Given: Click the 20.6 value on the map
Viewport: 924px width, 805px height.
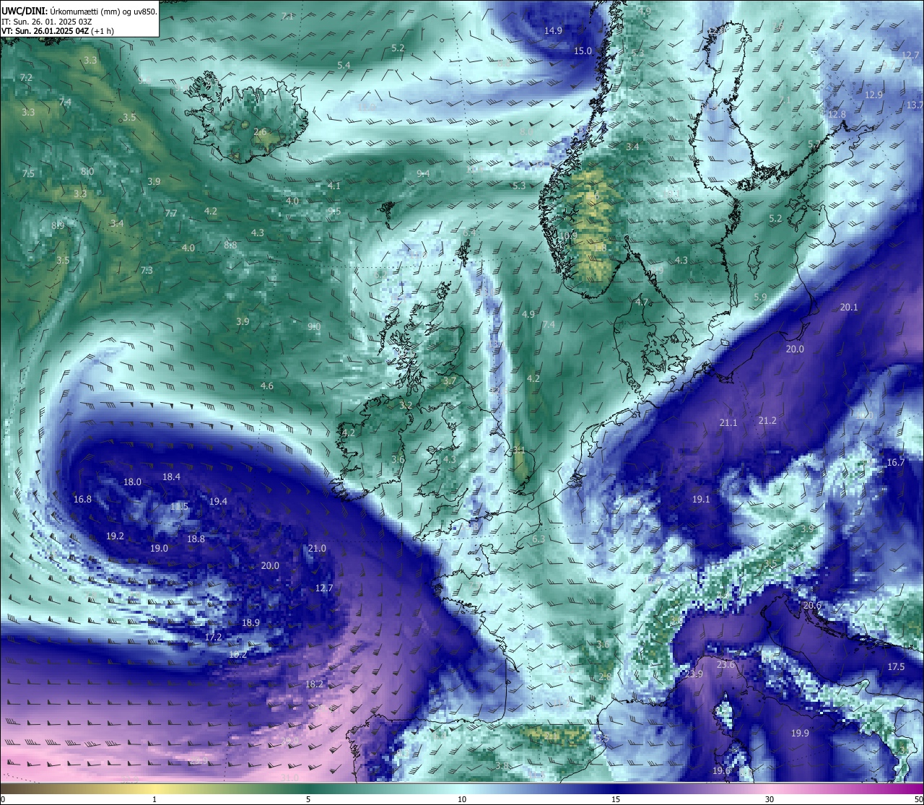Looking at the screenshot, I should coord(812,606).
